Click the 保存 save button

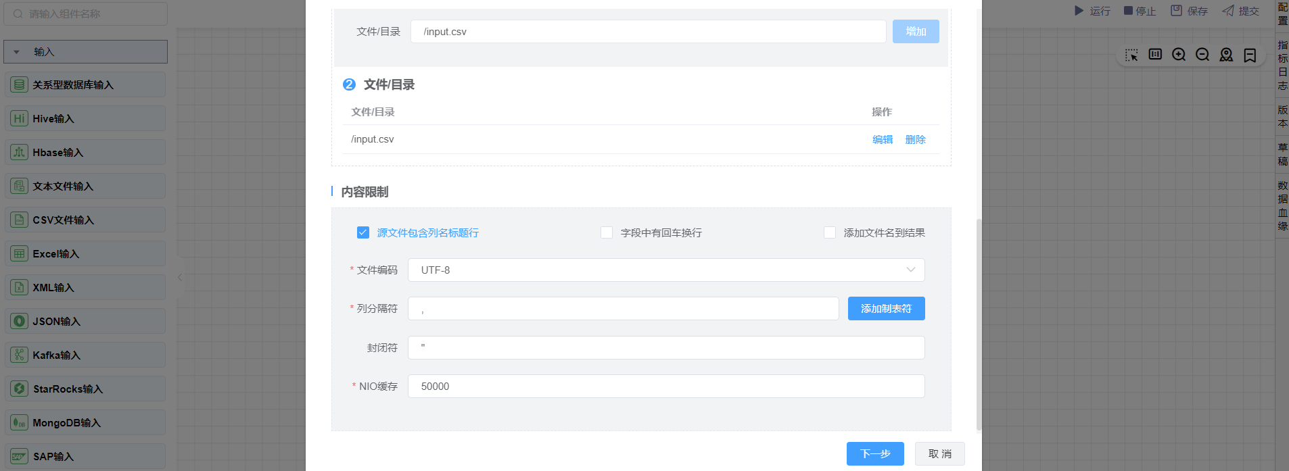pos(1190,11)
